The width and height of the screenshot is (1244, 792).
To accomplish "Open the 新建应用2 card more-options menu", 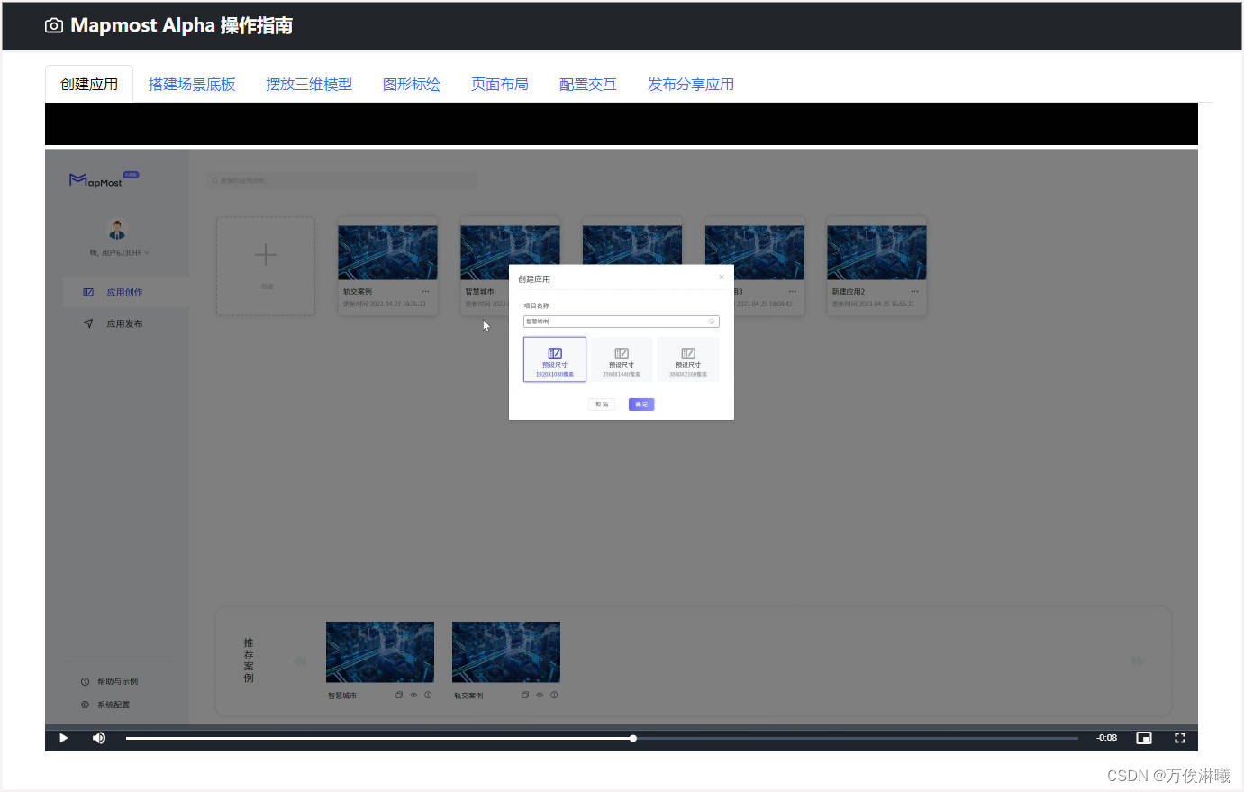I will pyautogui.click(x=914, y=292).
